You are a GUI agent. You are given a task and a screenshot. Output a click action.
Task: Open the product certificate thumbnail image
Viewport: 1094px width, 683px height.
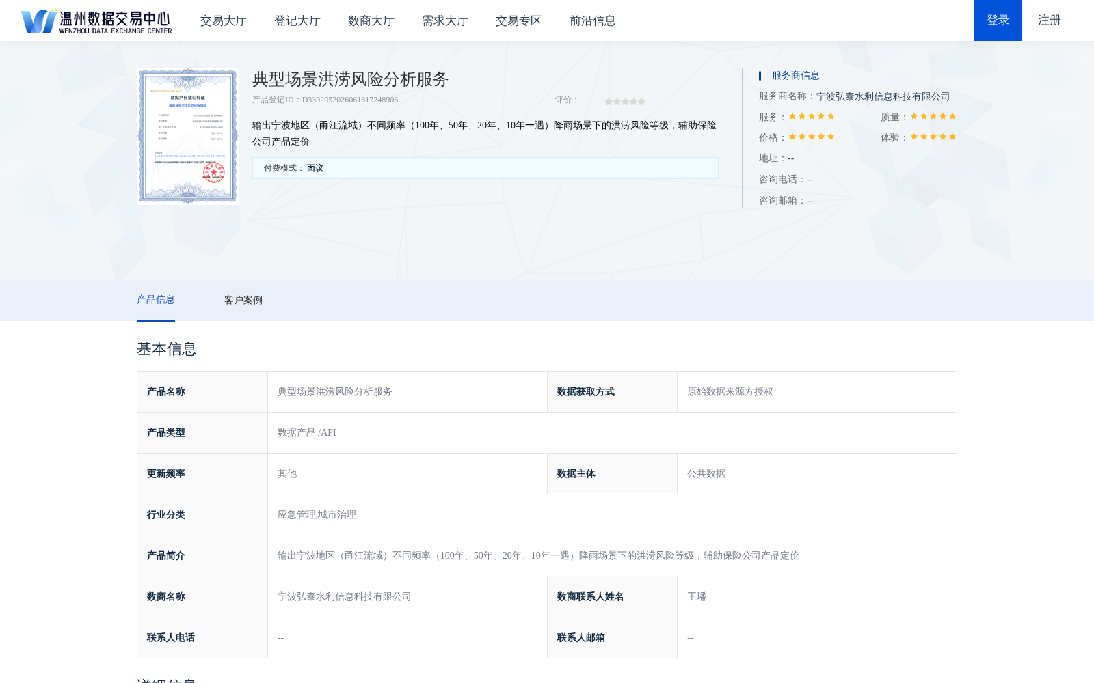tap(188, 136)
